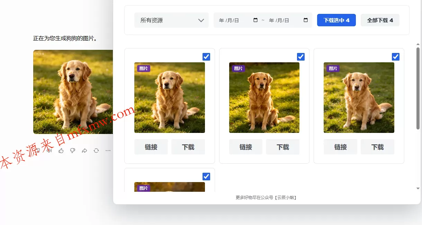Click the panel's vertical scrollbar thumb

(418, 89)
